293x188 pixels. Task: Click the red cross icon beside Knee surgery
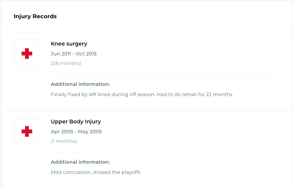pyautogui.click(x=27, y=54)
